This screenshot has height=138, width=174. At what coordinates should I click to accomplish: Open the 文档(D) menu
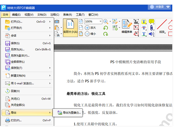coord(42,15)
